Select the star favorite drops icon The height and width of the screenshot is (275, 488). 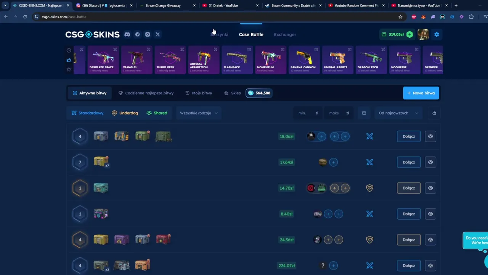tap(69, 70)
